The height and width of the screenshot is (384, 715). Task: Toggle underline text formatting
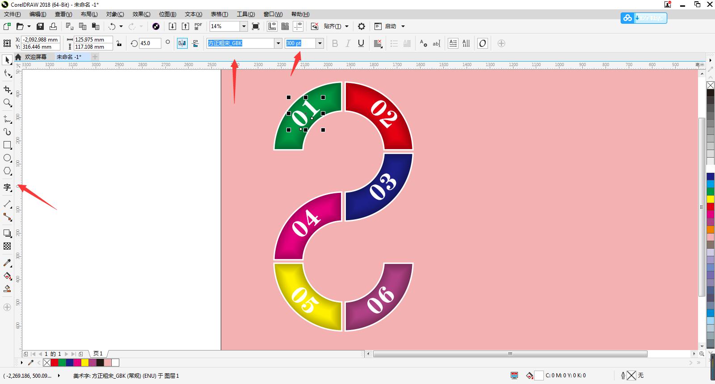click(361, 43)
